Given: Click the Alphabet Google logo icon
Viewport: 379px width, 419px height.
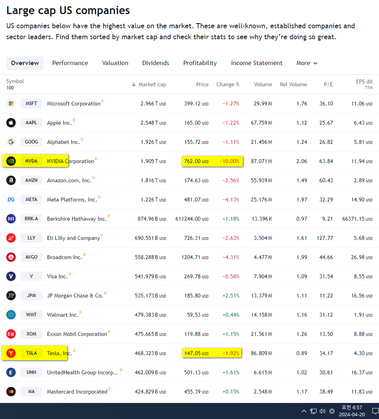Looking at the screenshot, I should [11, 142].
